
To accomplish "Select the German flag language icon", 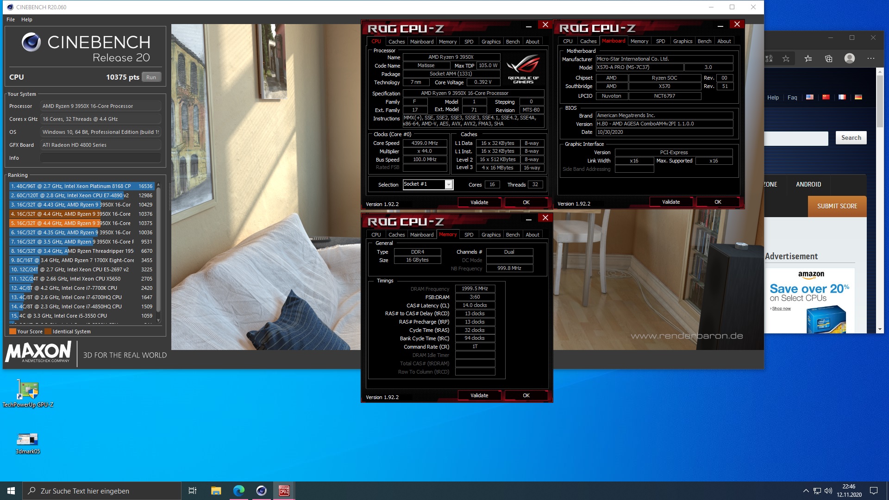I will coord(858,97).
